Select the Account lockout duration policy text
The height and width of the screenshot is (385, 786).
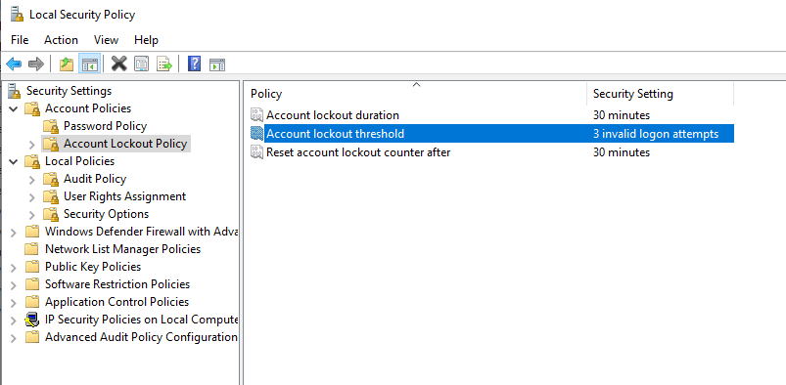click(x=333, y=115)
